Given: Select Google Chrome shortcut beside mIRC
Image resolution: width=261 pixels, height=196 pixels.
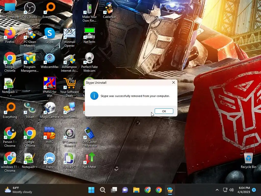Looking at the screenshot, I should click(30, 137).
